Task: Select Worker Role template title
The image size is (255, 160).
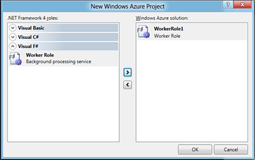Action: (x=40, y=55)
